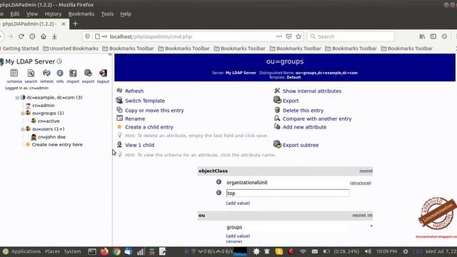The image size is (457, 257).
Task: Open Firefox library icon
Action: tap(422, 36)
